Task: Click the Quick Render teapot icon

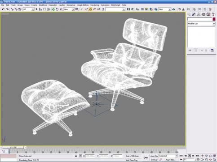Action: tap(173, 9)
